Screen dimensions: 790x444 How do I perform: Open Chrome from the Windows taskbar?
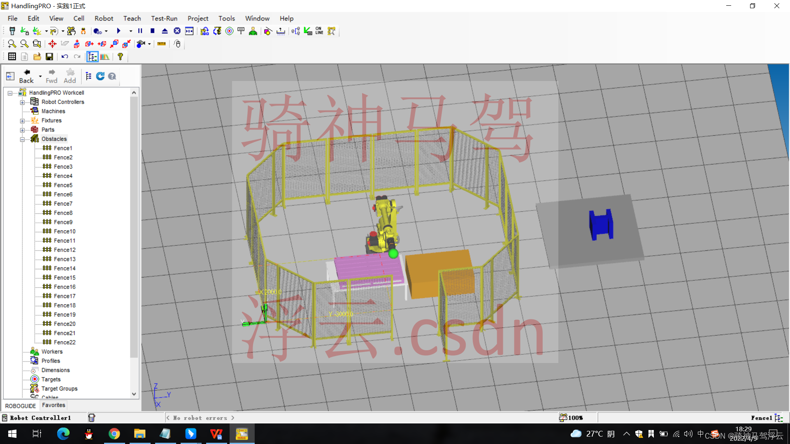tap(114, 434)
